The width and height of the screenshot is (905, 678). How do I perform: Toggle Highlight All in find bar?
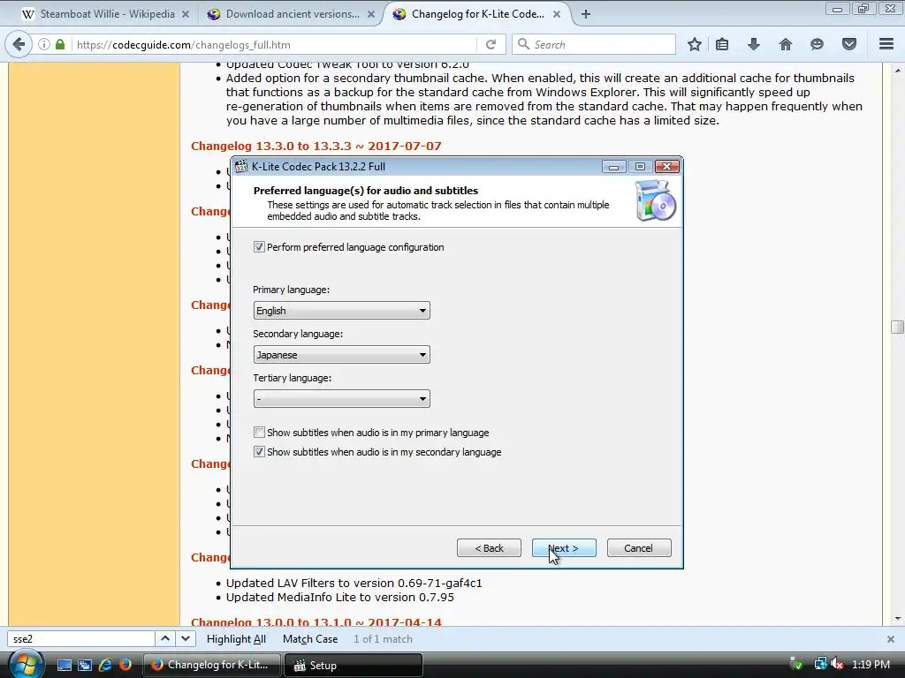[x=236, y=639]
